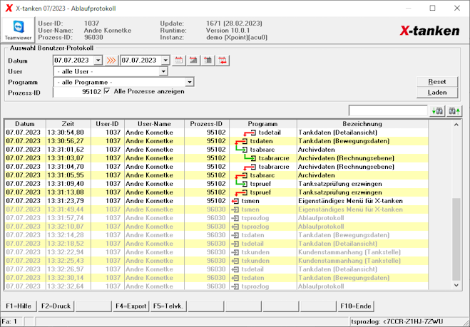Image resolution: width=470 pixels, height=327 pixels.
Task: Click red return arrow icon in 13:30:54,80 row
Action: tap(250, 133)
